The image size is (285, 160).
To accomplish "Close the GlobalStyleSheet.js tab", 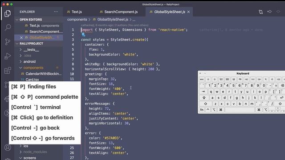I will click(188, 12).
